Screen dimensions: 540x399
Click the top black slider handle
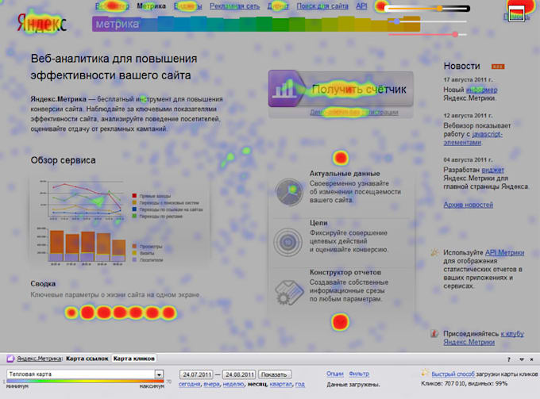tap(439, 9)
